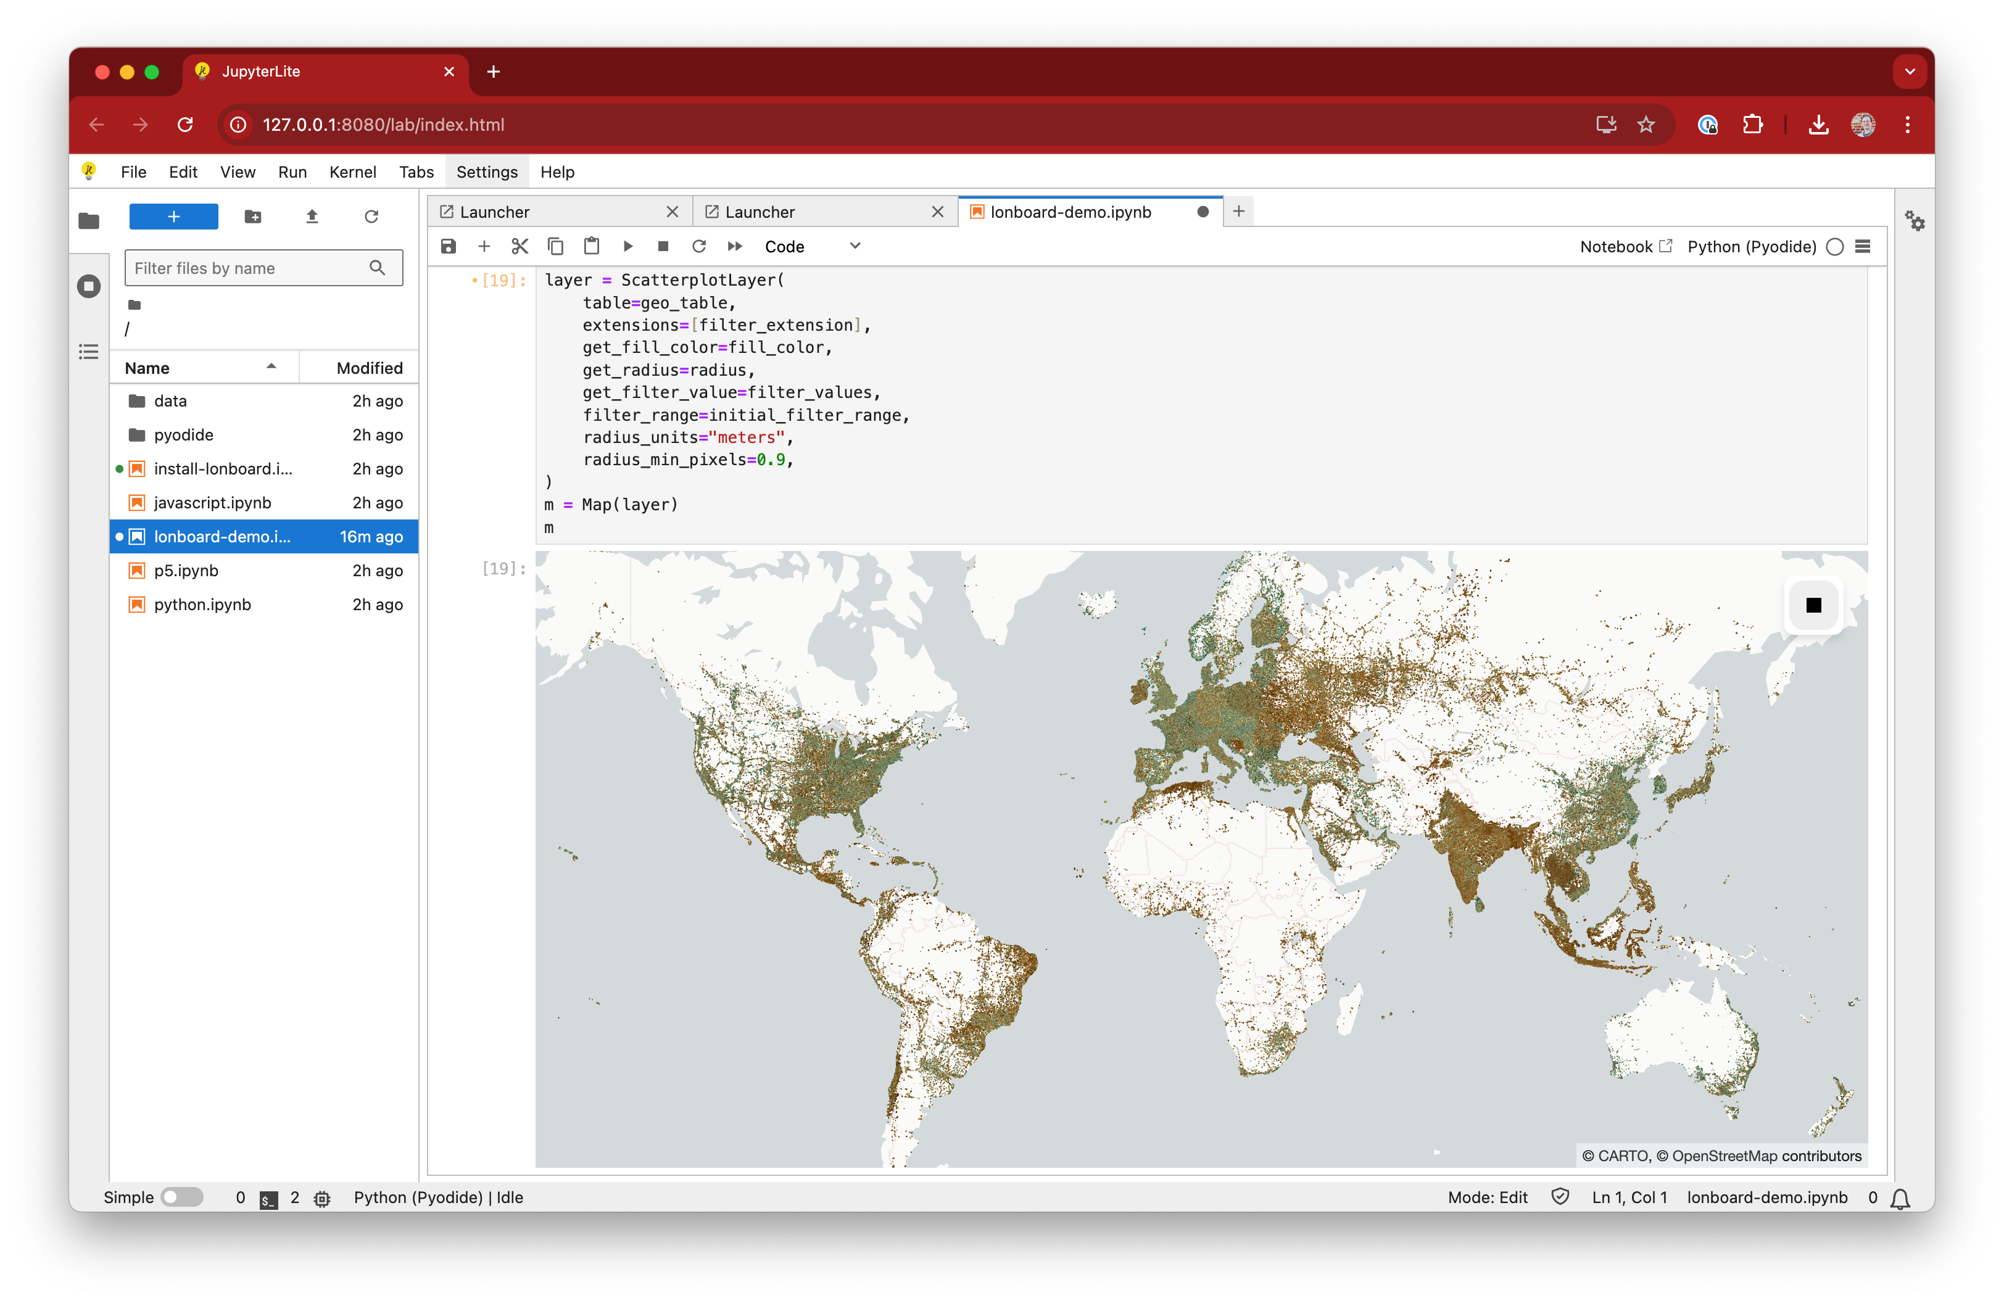2004x1303 pixels.
Task: Click the Run selected cell icon
Action: 624,246
